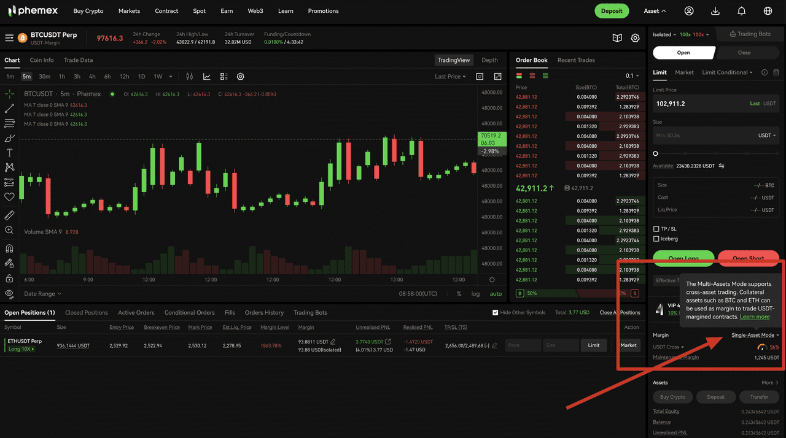Enable the Iceberg checkbox
Image resolution: width=786 pixels, height=438 pixels.
click(656, 239)
